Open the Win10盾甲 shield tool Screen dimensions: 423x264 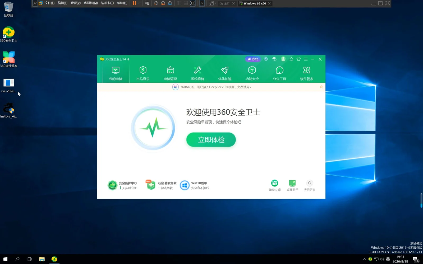[195, 185]
